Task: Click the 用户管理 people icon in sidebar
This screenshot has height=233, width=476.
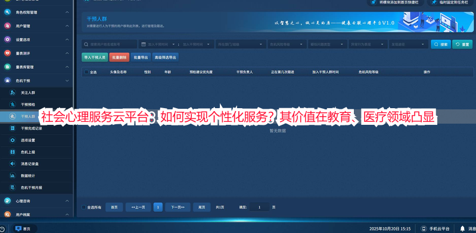Action: pos(8,26)
